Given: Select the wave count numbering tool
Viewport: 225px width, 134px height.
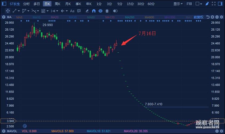Looking at the screenshot, I should [x=34, y=11].
